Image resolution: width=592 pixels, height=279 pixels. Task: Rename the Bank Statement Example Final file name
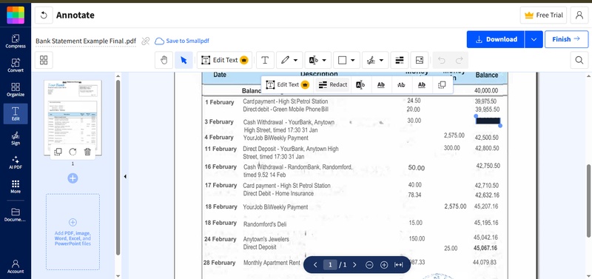86,41
